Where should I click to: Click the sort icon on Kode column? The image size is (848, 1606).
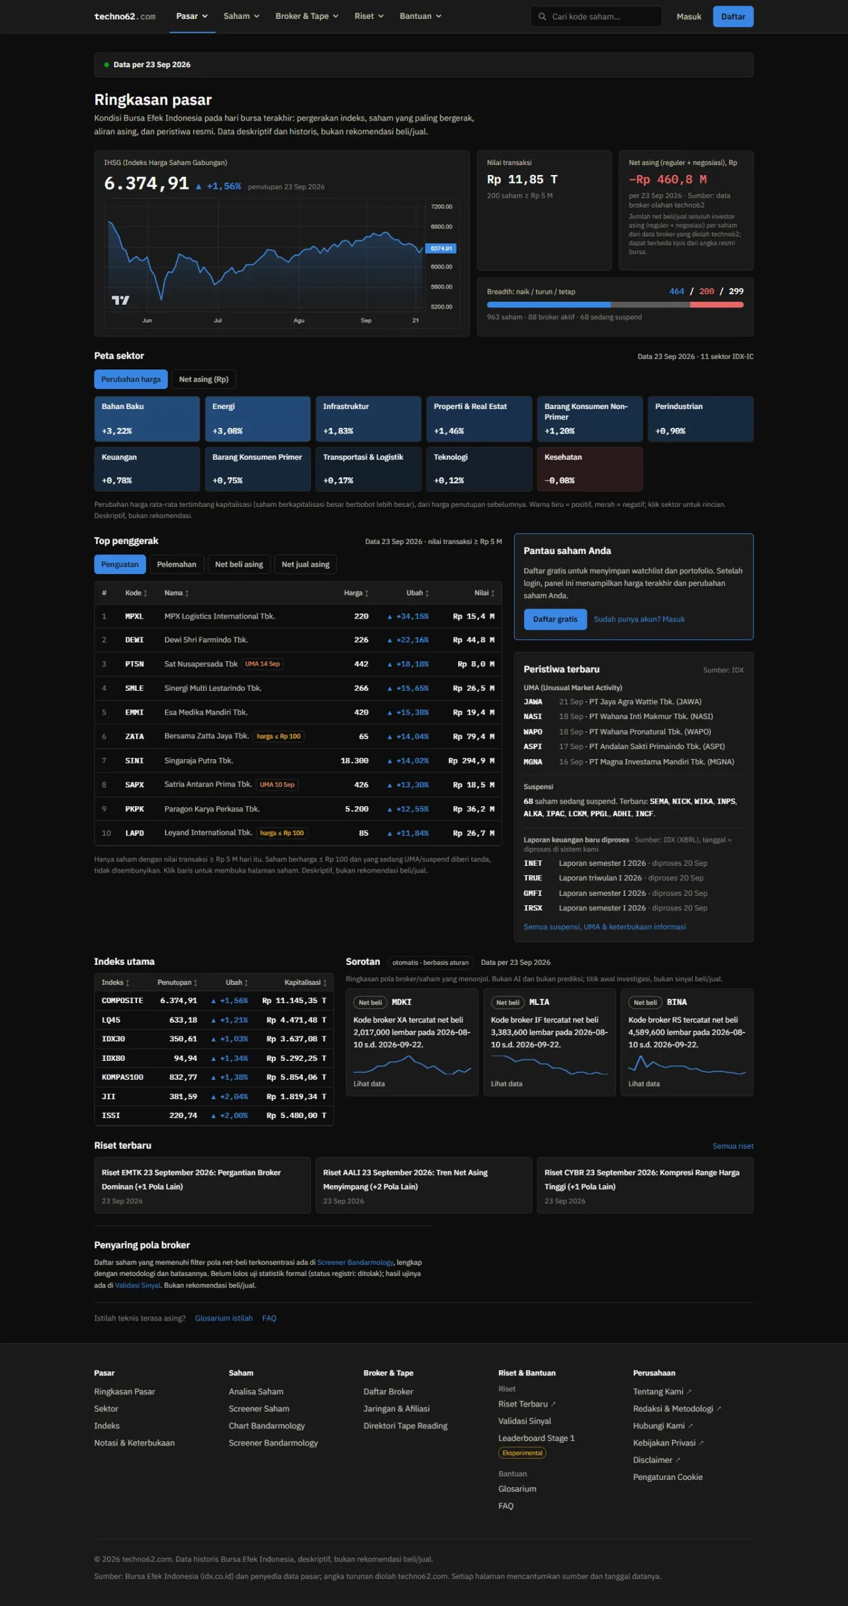(x=145, y=593)
